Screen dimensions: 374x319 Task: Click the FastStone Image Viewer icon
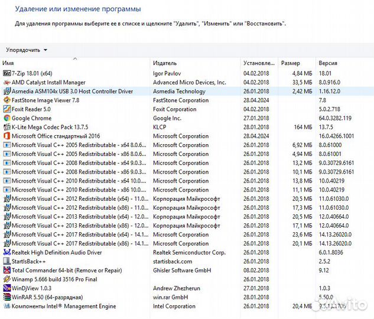[6, 100]
